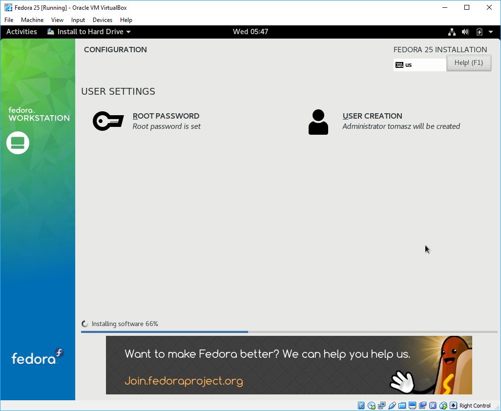Expand the system menu arrow in top bar

(491, 32)
